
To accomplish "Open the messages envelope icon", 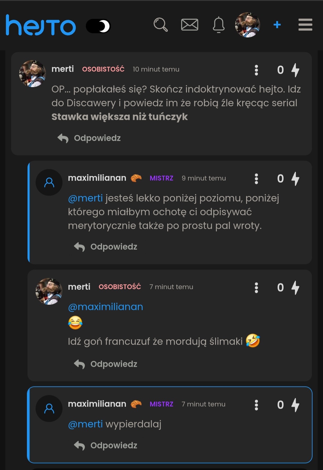I will click(190, 25).
